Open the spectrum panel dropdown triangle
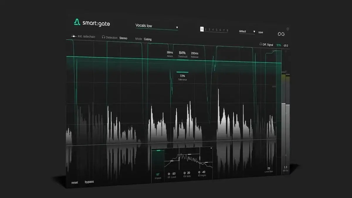Viewport: 352px width, 198px height. click(211, 148)
